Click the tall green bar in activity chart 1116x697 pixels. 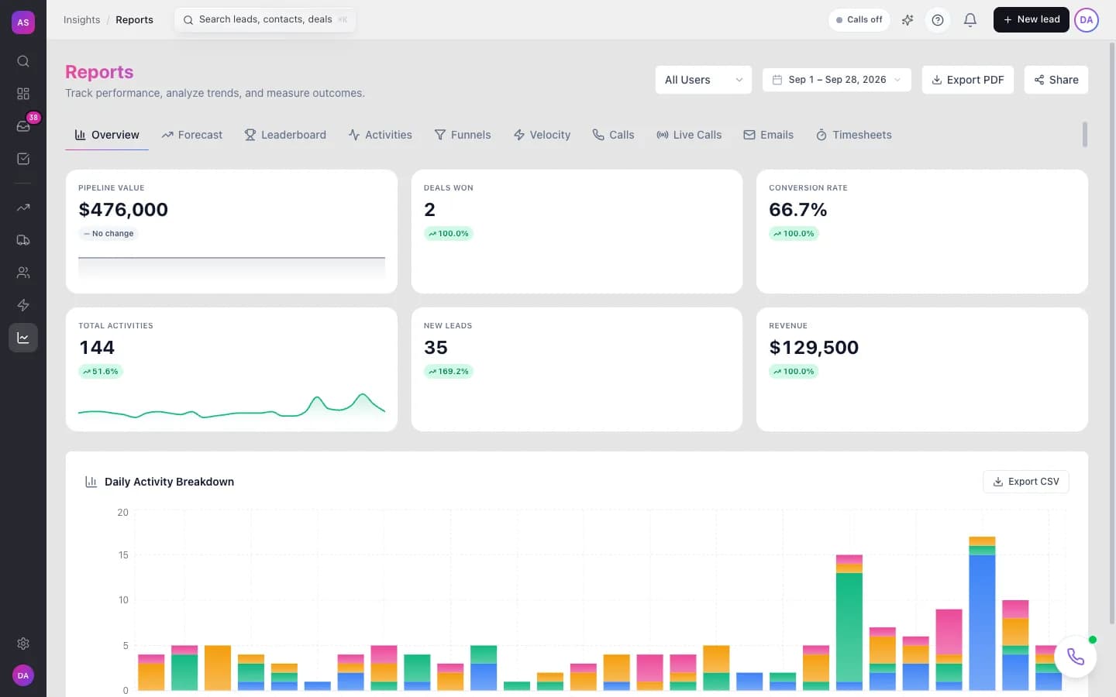tap(849, 627)
